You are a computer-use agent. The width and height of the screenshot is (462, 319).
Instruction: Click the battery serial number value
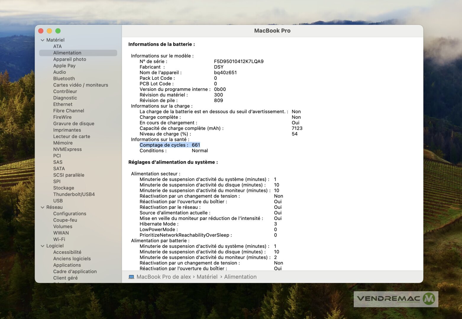(x=239, y=61)
